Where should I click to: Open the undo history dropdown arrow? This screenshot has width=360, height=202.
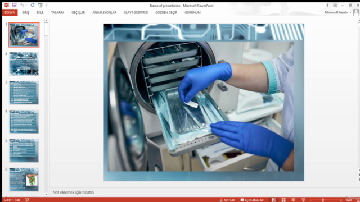click(x=26, y=5)
